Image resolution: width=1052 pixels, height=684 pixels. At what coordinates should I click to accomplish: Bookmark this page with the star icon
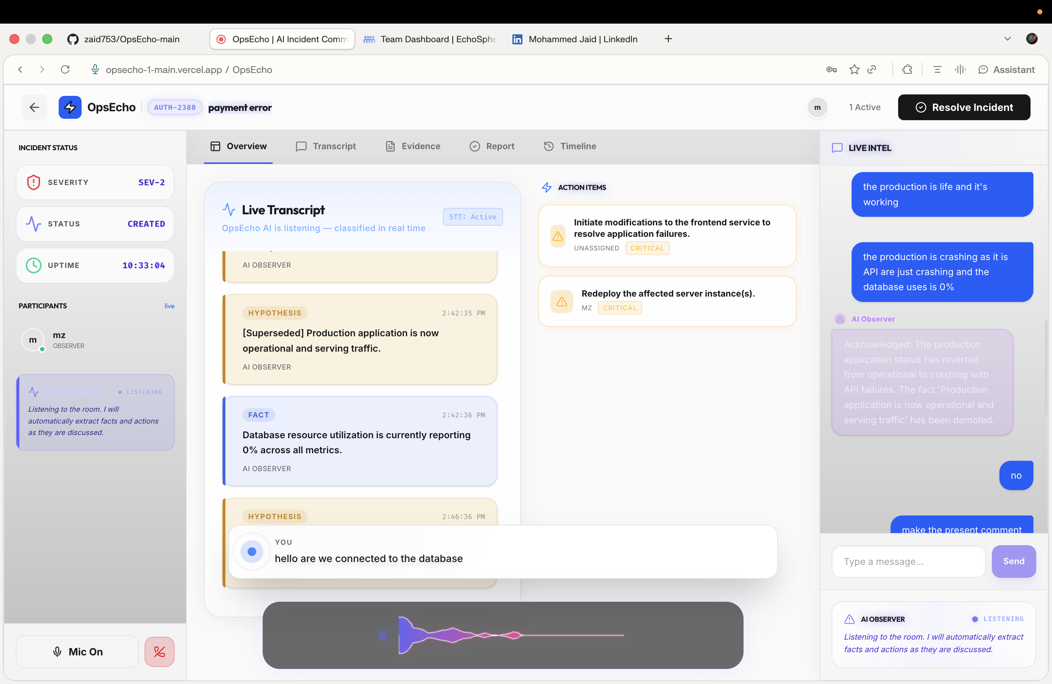tap(854, 69)
